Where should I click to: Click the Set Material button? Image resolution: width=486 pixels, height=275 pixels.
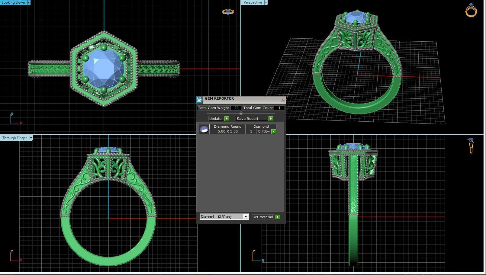[263, 217]
